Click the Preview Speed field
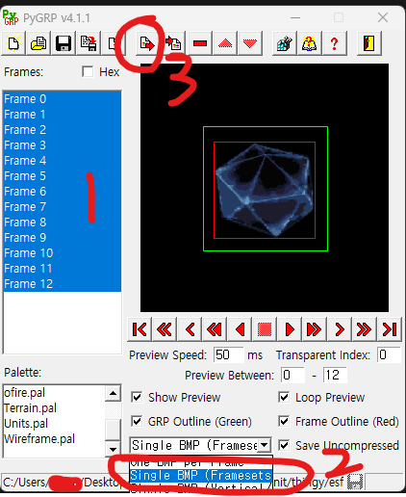This screenshot has width=406, height=497. click(x=229, y=355)
